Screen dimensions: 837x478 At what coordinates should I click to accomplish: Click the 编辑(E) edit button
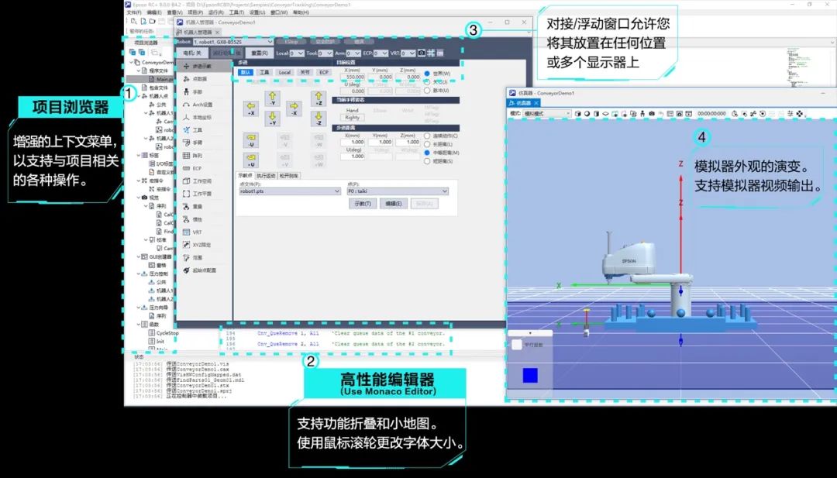tap(393, 203)
